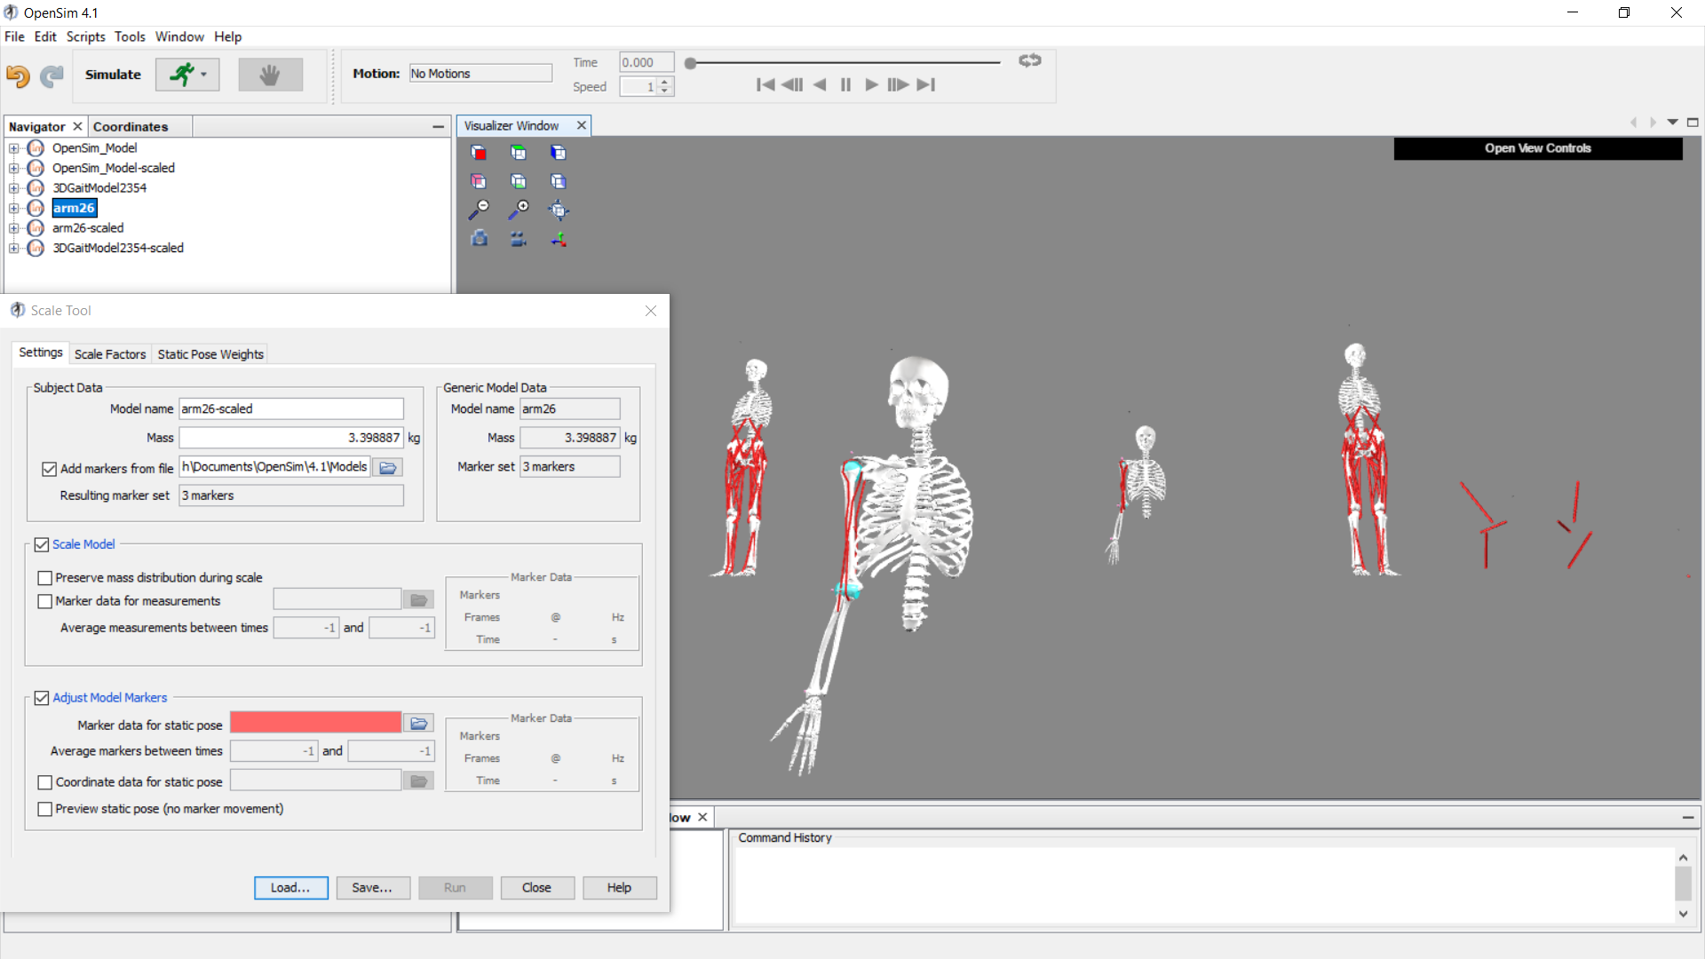1705x959 pixels.
Task: Select the blue left-face cube view icon
Action: (x=558, y=153)
